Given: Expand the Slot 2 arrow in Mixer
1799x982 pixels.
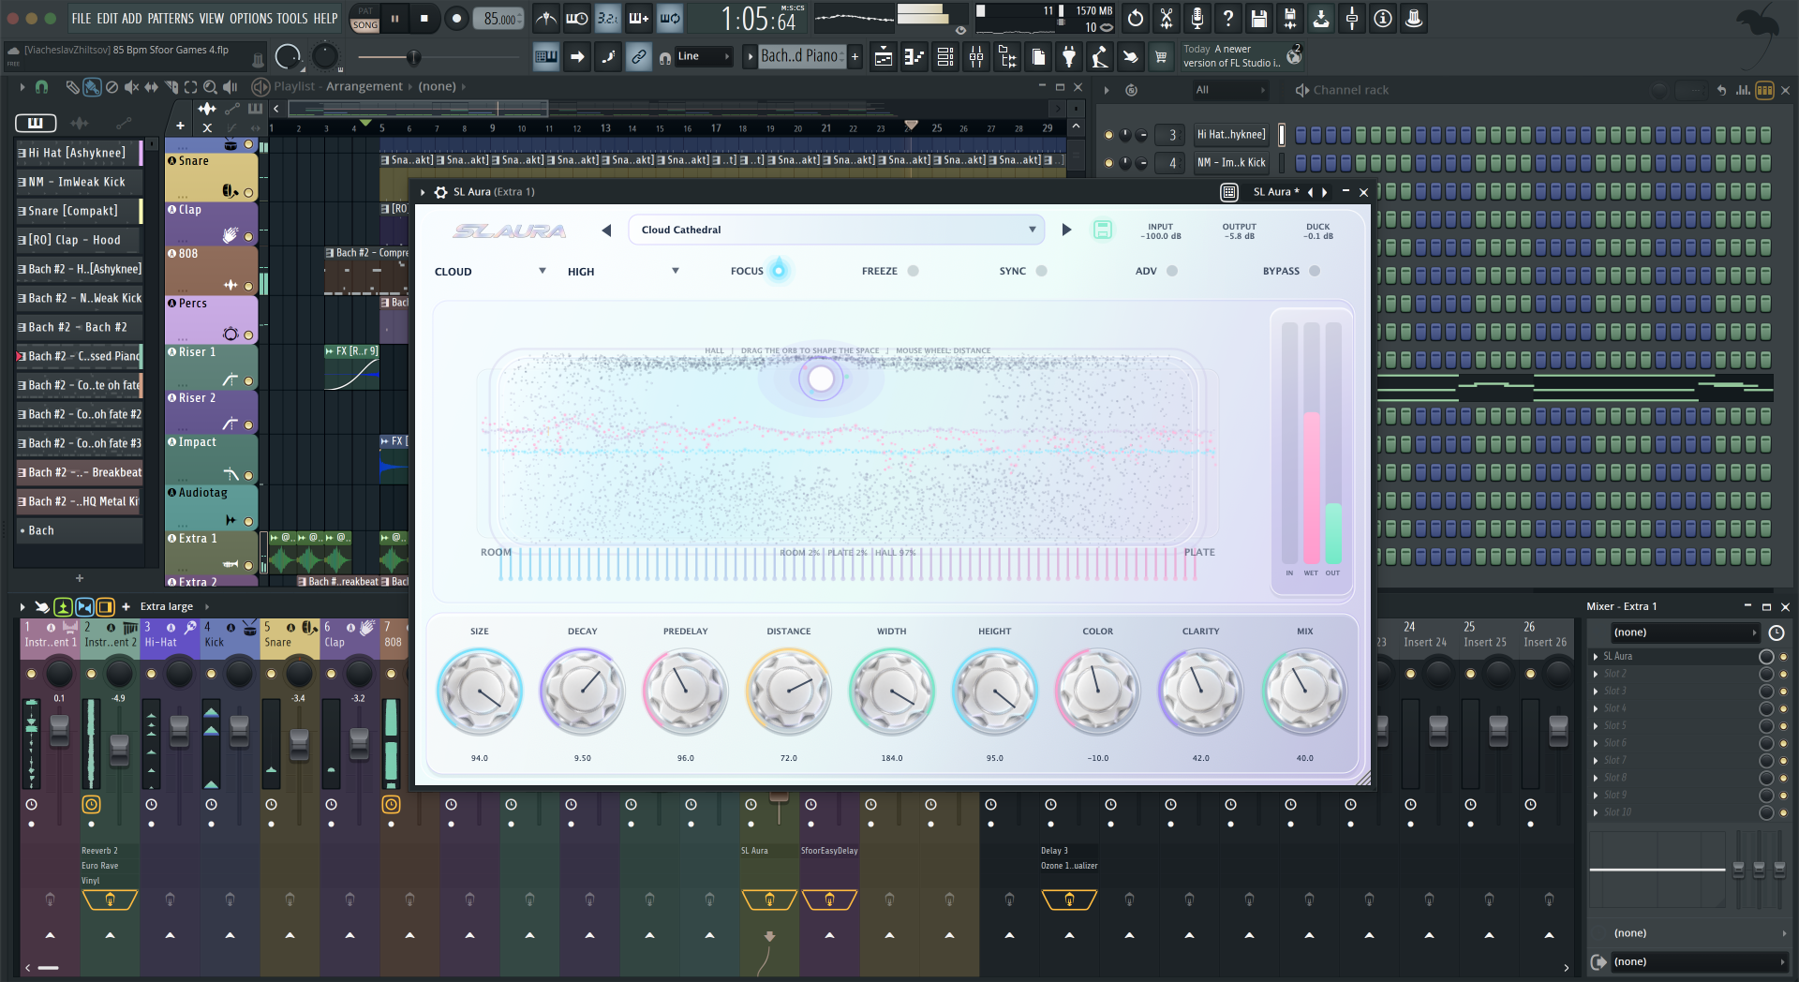Looking at the screenshot, I should 1596,674.
